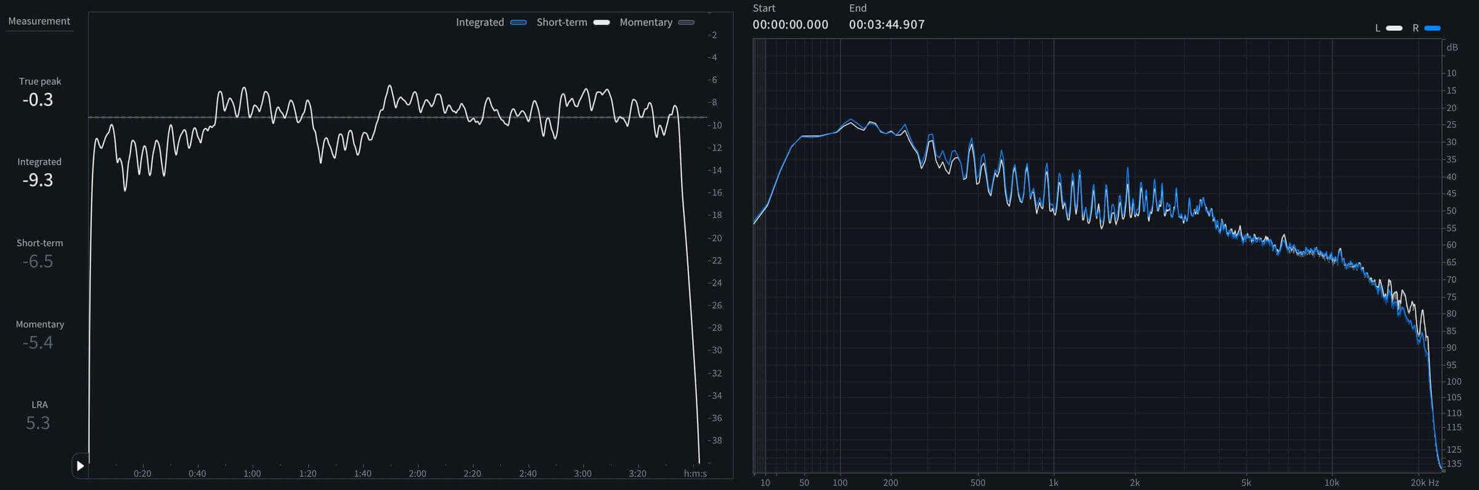1479x490 pixels.
Task: Click the 2:40 timeline marker
Action: tap(528, 473)
